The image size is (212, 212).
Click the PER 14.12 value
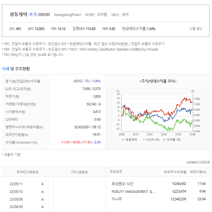click(58, 29)
